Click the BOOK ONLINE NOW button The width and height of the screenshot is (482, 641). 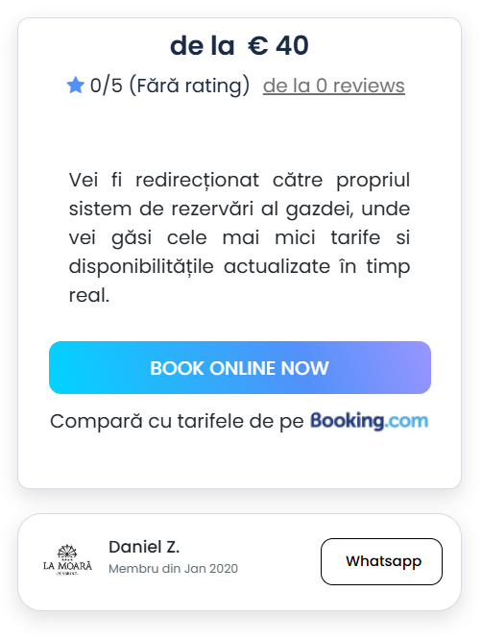[x=240, y=367]
